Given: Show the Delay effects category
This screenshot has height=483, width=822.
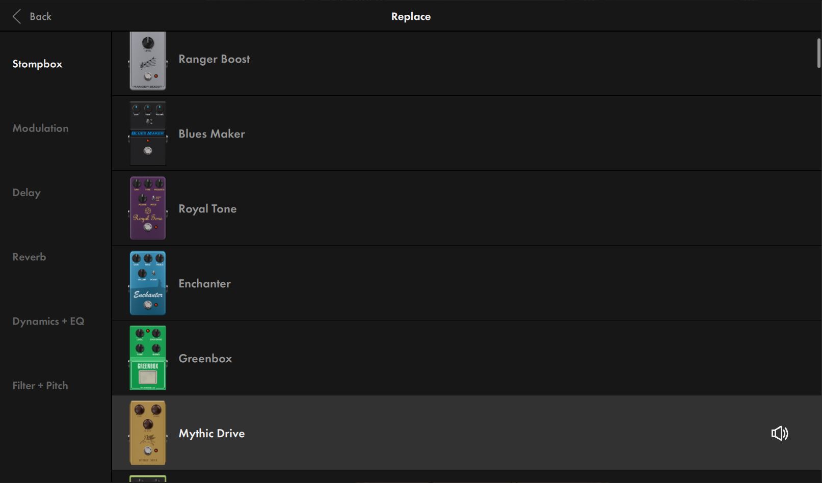Looking at the screenshot, I should [x=26, y=193].
